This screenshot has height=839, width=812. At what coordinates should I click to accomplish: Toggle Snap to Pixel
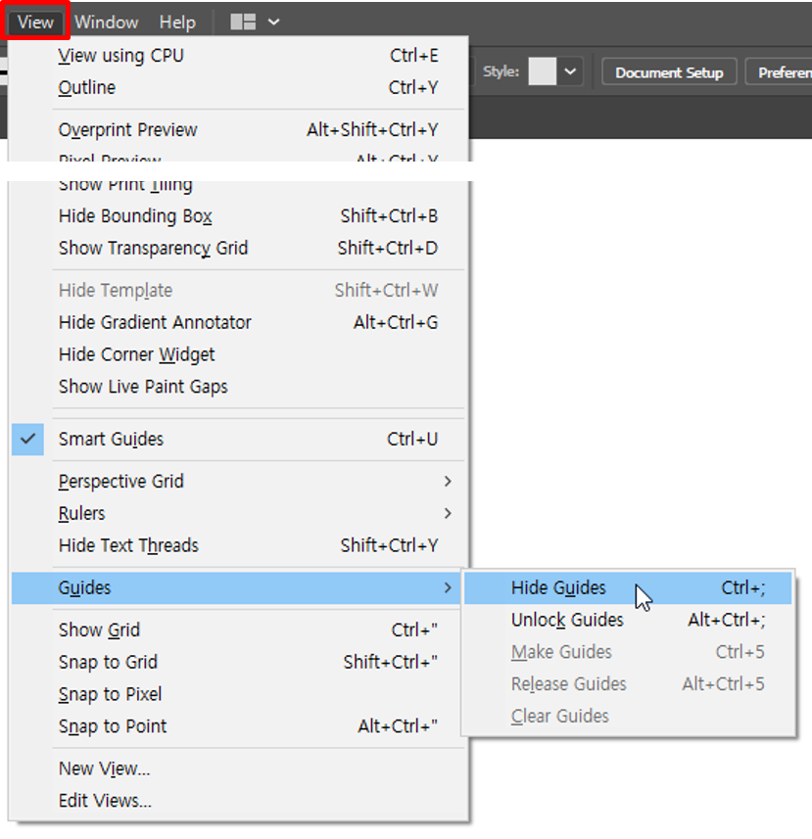click(110, 694)
